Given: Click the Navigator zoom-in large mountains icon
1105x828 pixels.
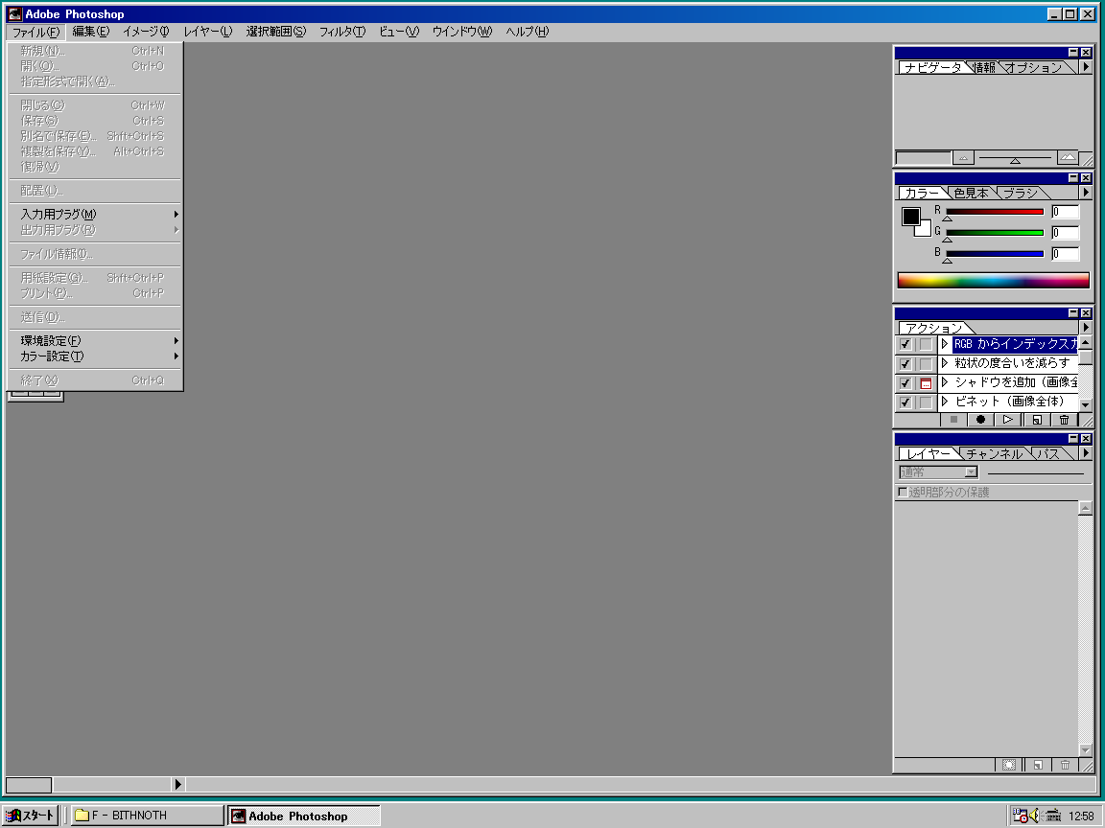Looking at the screenshot, I should pyautogui.click(x=1068, y=158).
